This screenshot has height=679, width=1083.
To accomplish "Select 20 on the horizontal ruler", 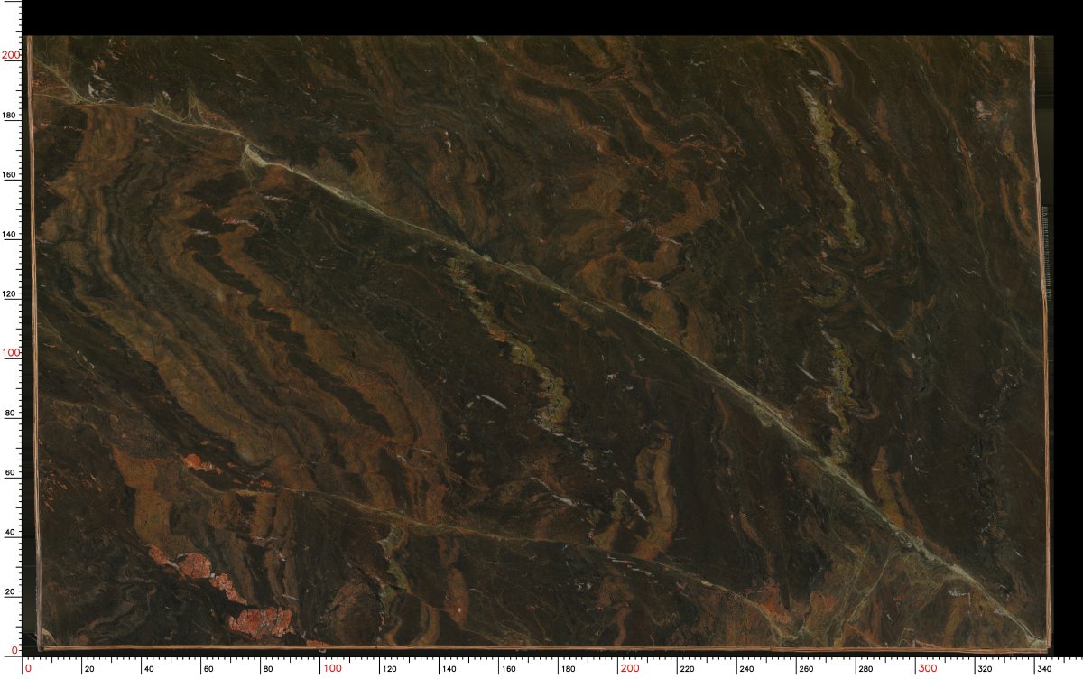I will 88,669.
